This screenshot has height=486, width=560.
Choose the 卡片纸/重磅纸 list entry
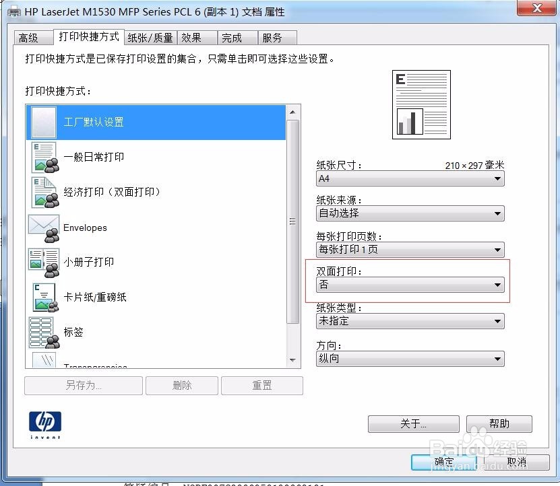95,297
